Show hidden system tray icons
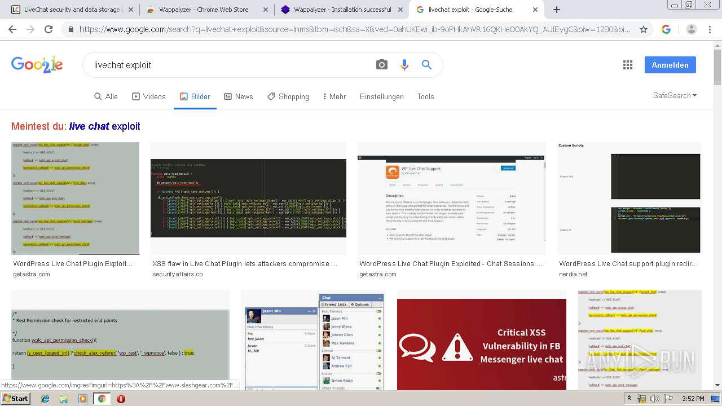 tap(629, 399)
